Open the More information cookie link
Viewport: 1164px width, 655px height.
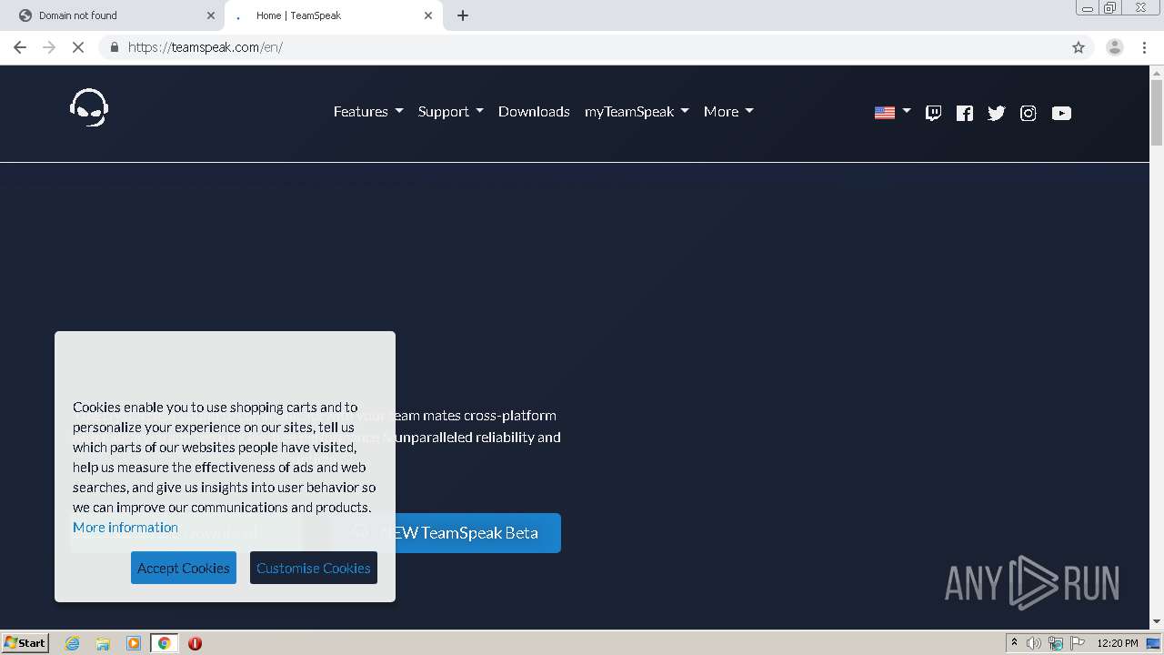coord(125,527)
